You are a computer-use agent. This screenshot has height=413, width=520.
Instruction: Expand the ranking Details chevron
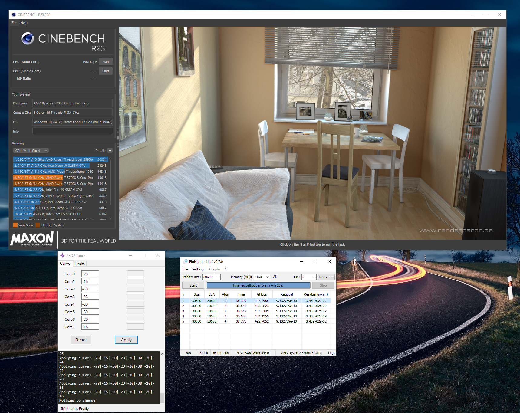click(110, 151)
